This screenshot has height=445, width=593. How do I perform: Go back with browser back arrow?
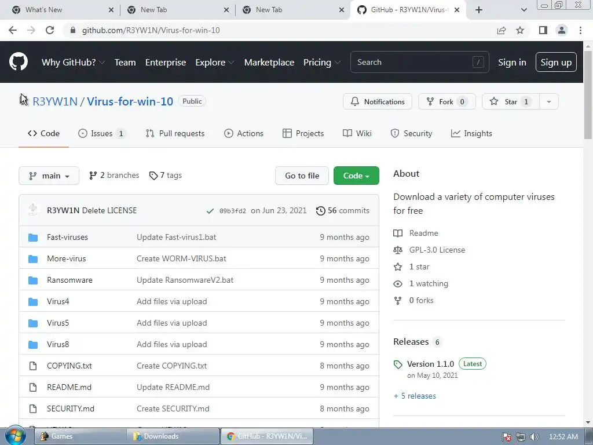[13, 30]
